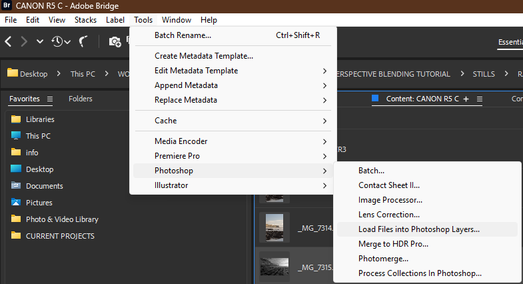Open the View menu

pos(57,20)
